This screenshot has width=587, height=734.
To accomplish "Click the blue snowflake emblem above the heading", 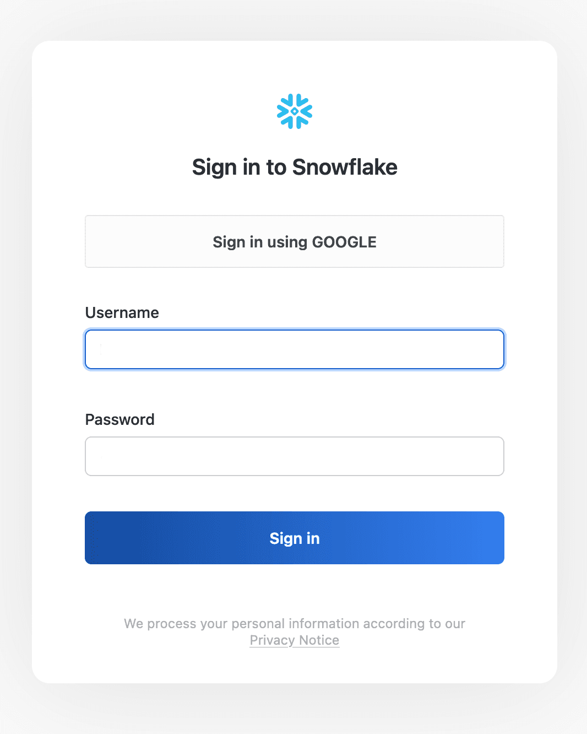I will [x=295, y=111].
